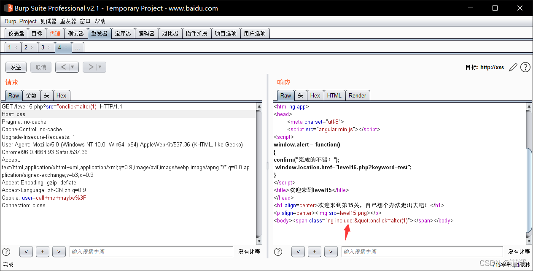The height and width of the screenshot is (271, 533).
Task: Click response search plus options button
Action: pyautogui.click(x=315, y=252)
